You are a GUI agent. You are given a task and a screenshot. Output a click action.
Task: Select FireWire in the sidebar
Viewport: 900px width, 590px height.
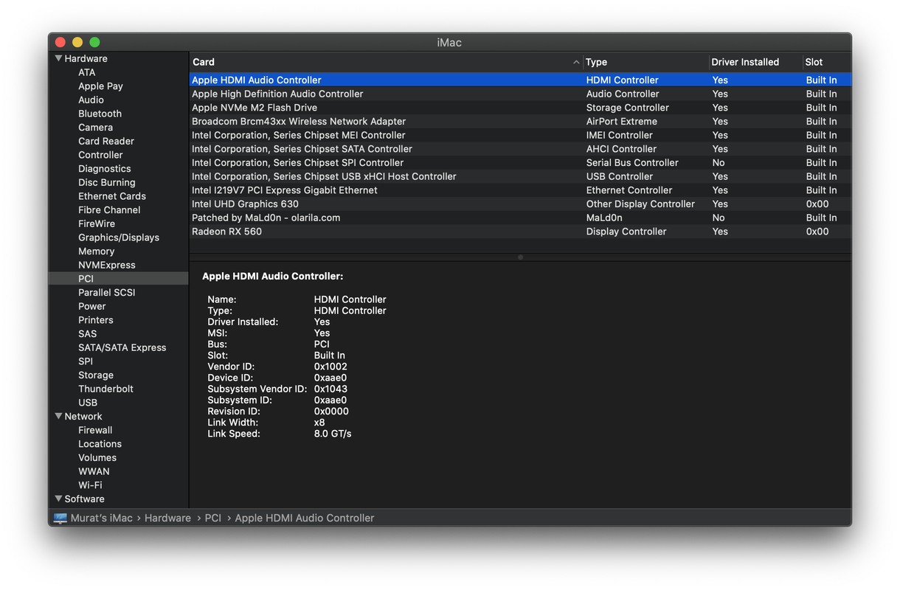click(x=97, y=223)
